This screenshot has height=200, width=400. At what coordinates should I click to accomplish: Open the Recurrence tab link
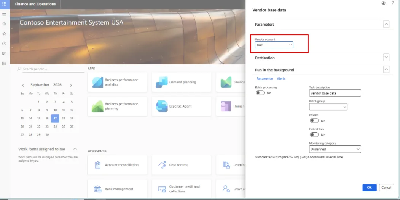265,79
